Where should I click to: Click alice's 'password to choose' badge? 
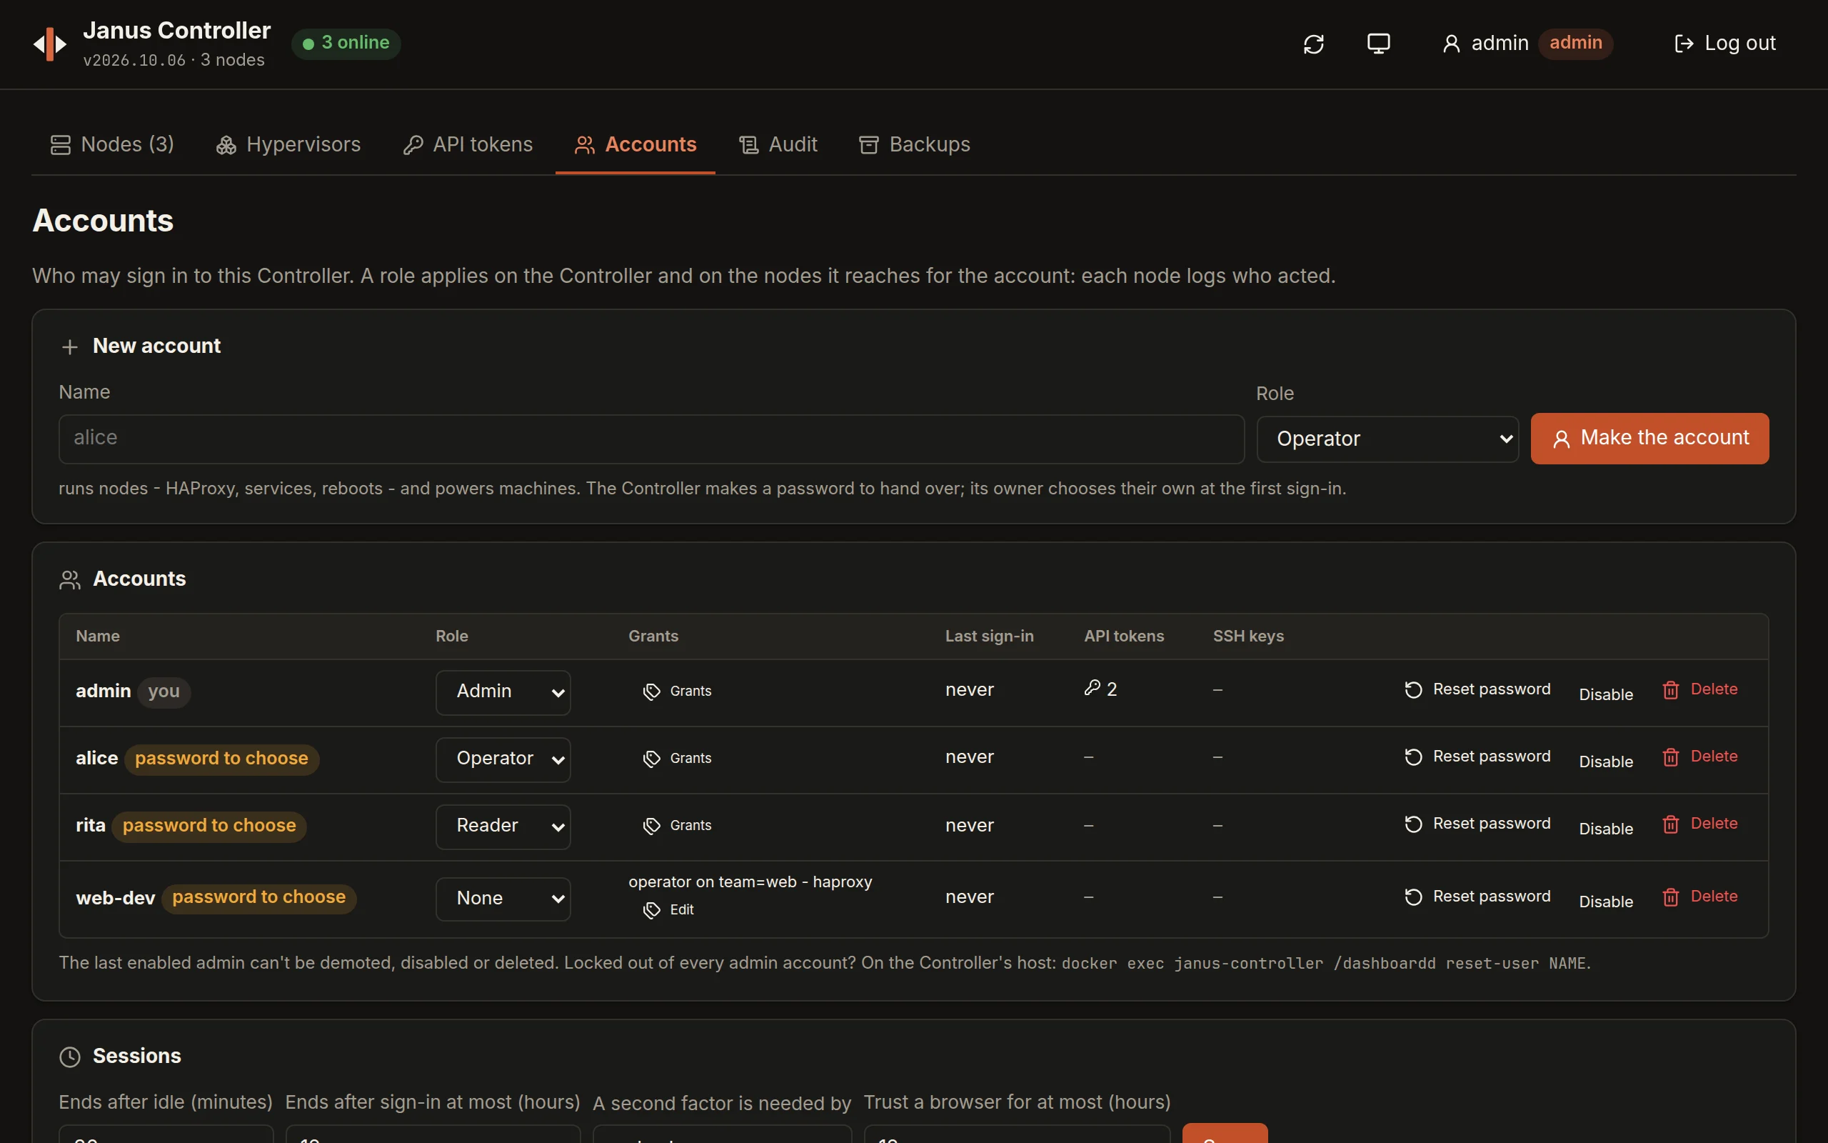pos(221,759)
